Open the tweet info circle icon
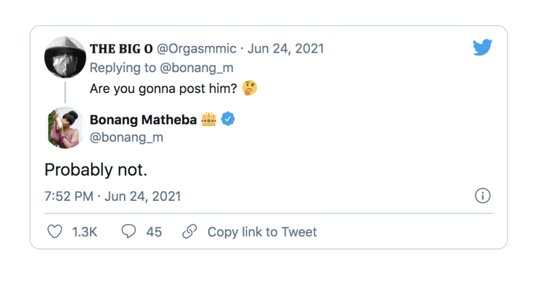 (x=483, y=196)
